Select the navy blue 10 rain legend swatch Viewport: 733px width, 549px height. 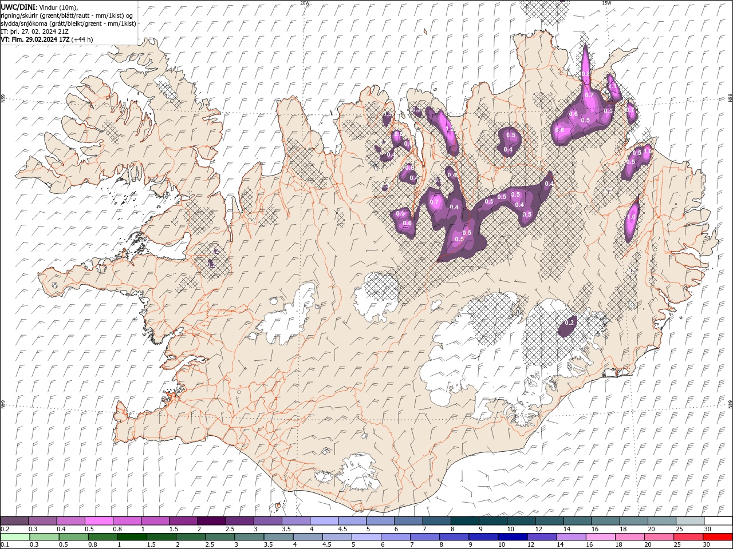point(513,537)
